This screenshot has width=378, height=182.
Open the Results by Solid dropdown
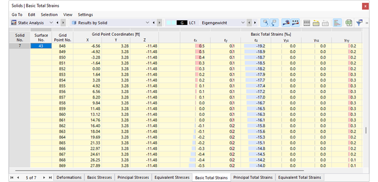[148, 23]
